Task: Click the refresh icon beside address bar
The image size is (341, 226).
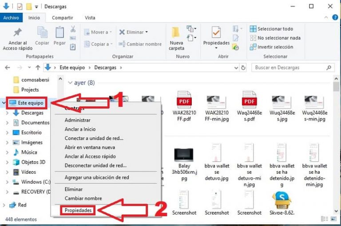Action: click(x=243, y=68)
